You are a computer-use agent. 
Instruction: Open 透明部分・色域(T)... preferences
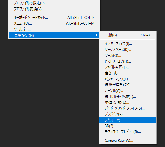[x=128, y=97]
